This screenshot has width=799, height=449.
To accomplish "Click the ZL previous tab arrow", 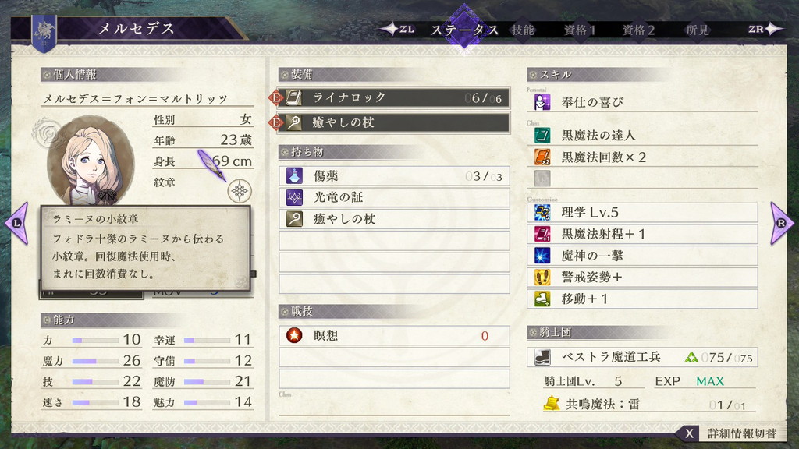I will [399, 30].
